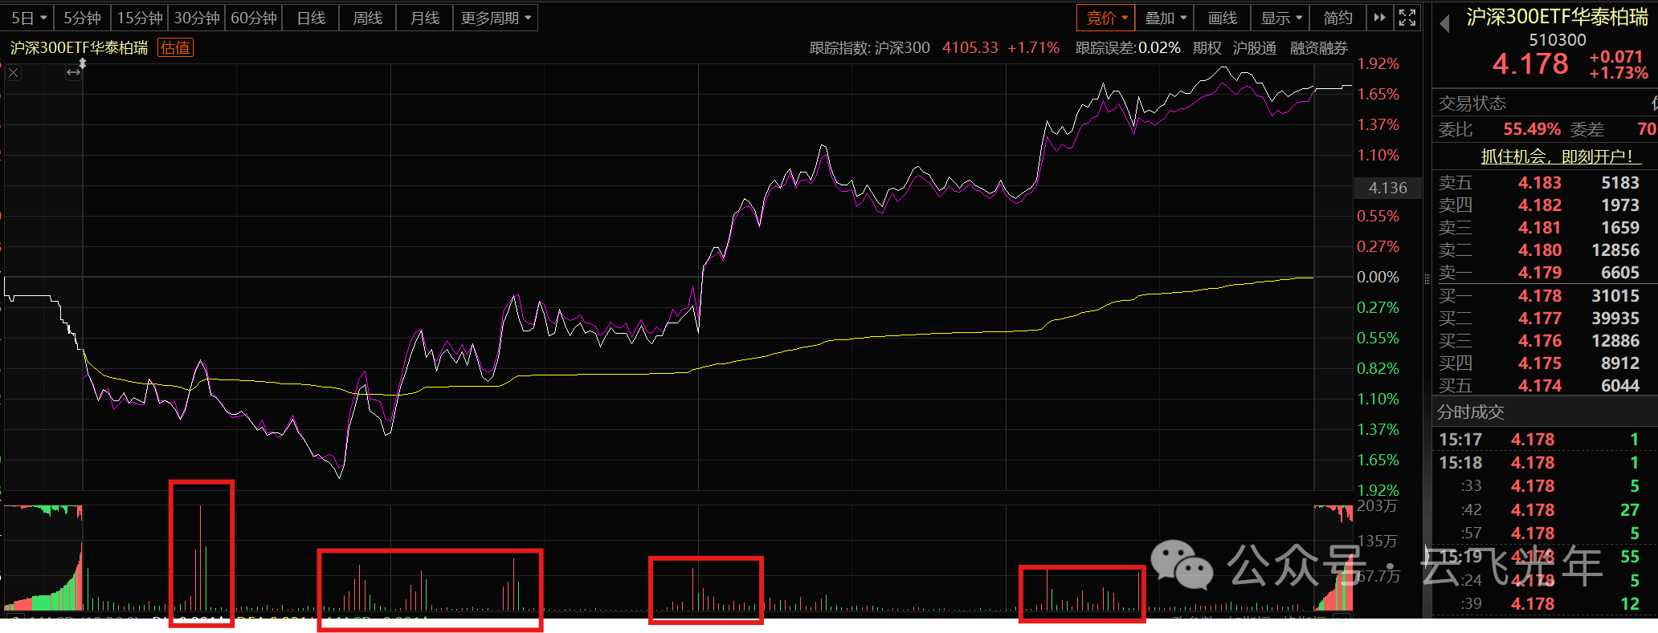Click the 卖二 ask price 4.180
Viewport: 1658px width, 633px height.
[x=1540, y=250]
